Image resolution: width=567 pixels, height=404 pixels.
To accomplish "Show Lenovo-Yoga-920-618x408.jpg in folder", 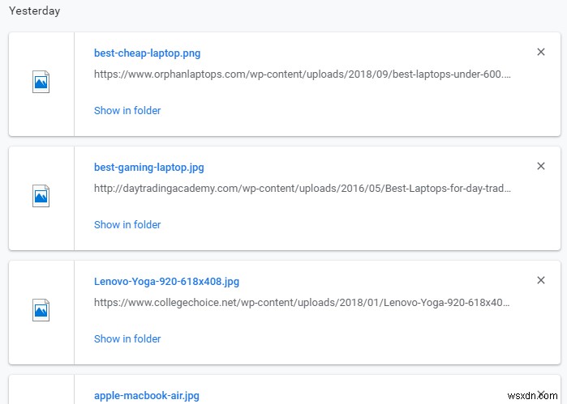I will pyautogui.click(x=127, y=338).
